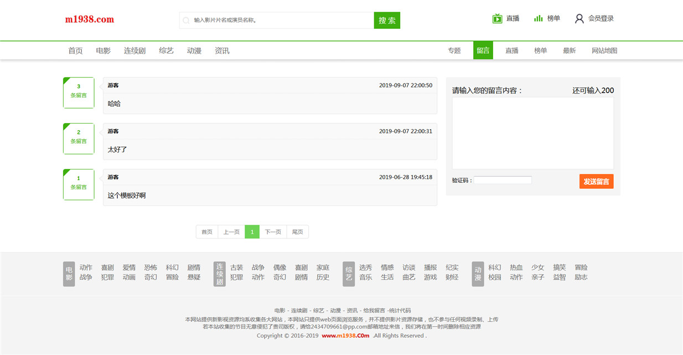Click the 尾页 last page button
Image resolution: width=683 pixels, height=355 pixels.
click(298, 232)
